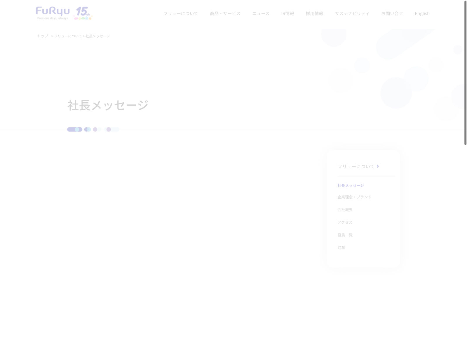Screen dimensions: 467x350
Task: Go to 会社概要 from the sidebar
Action: (x=345, y=210)
